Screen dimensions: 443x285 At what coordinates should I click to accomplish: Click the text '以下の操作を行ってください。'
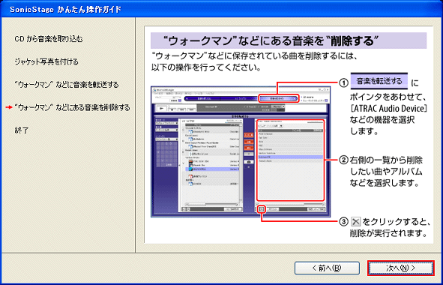pos(206,68)
